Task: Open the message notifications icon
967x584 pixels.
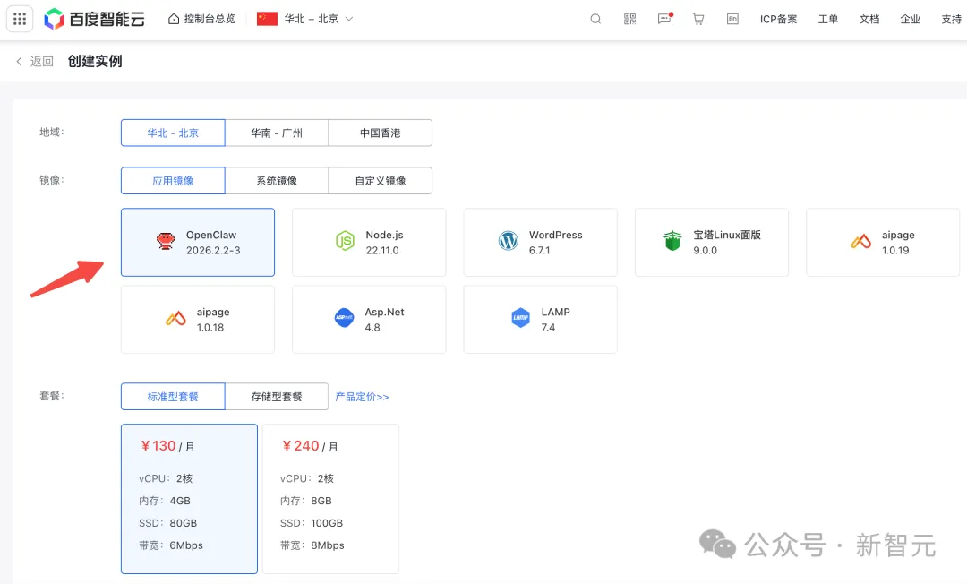Action: 664,19
